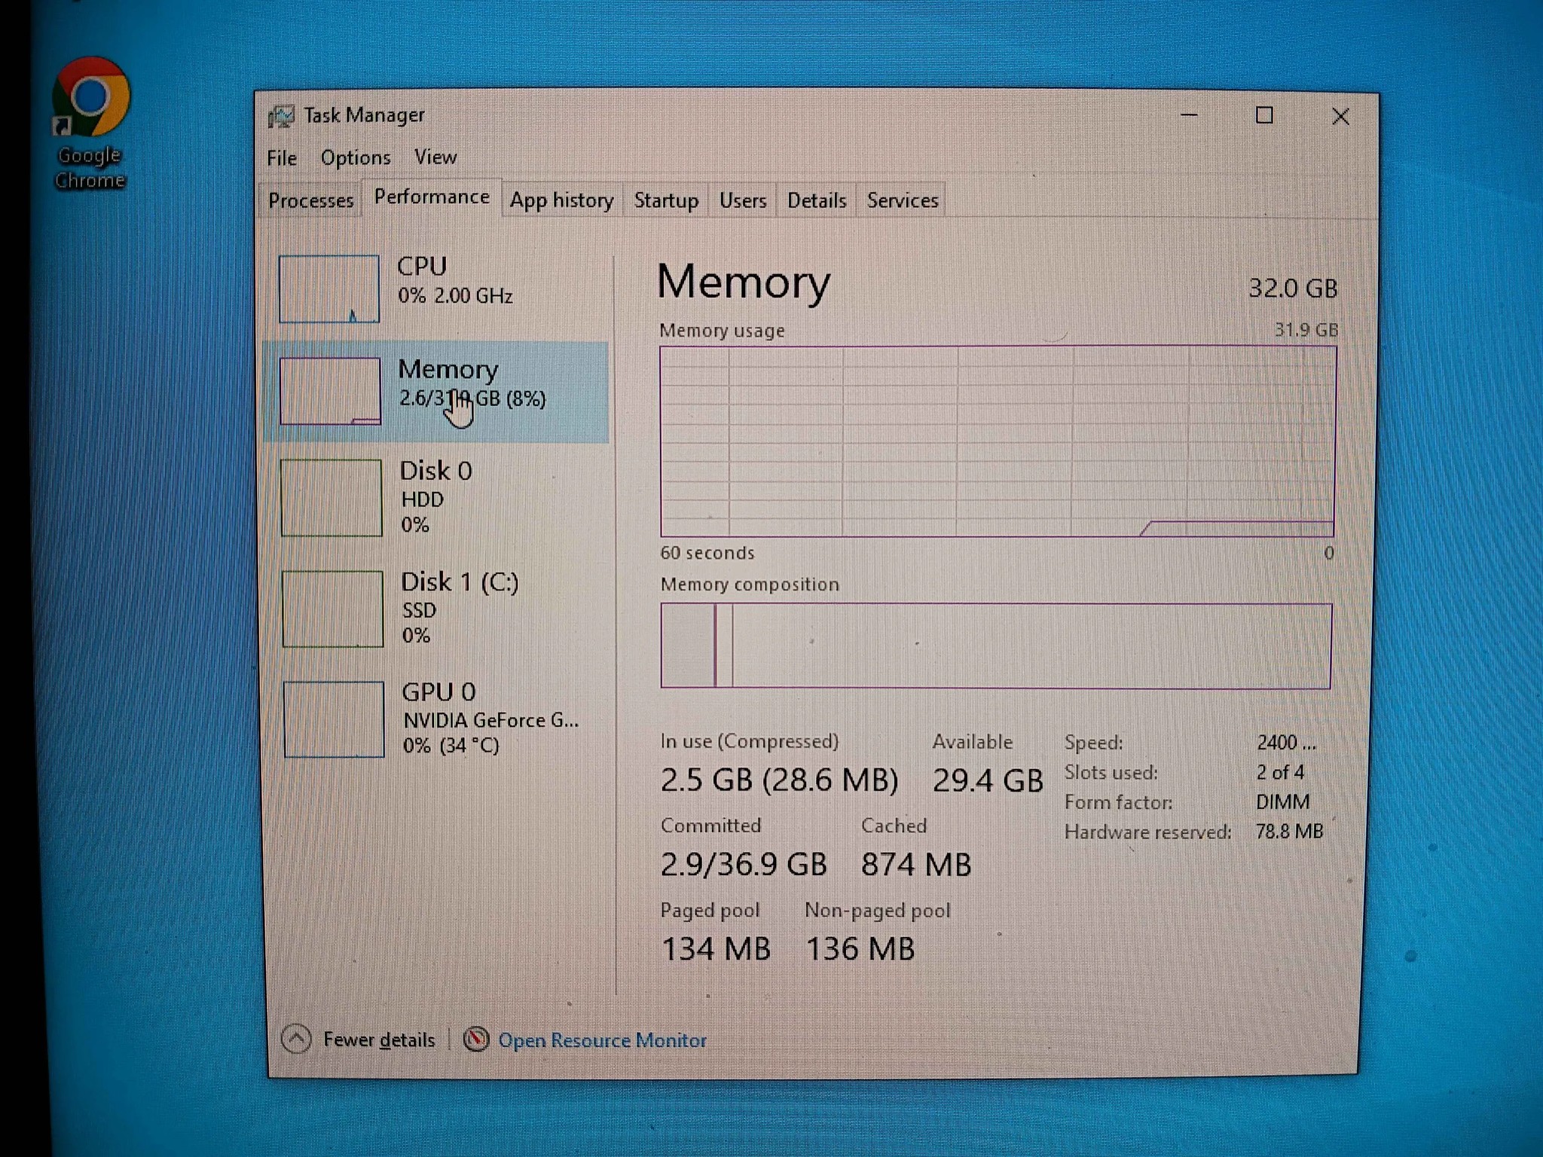The width and height of the screenshot is (1543, 1157).
Task: Select GPU 0 NVIDIA GeForce entry
Action: [x=438, y=718]
